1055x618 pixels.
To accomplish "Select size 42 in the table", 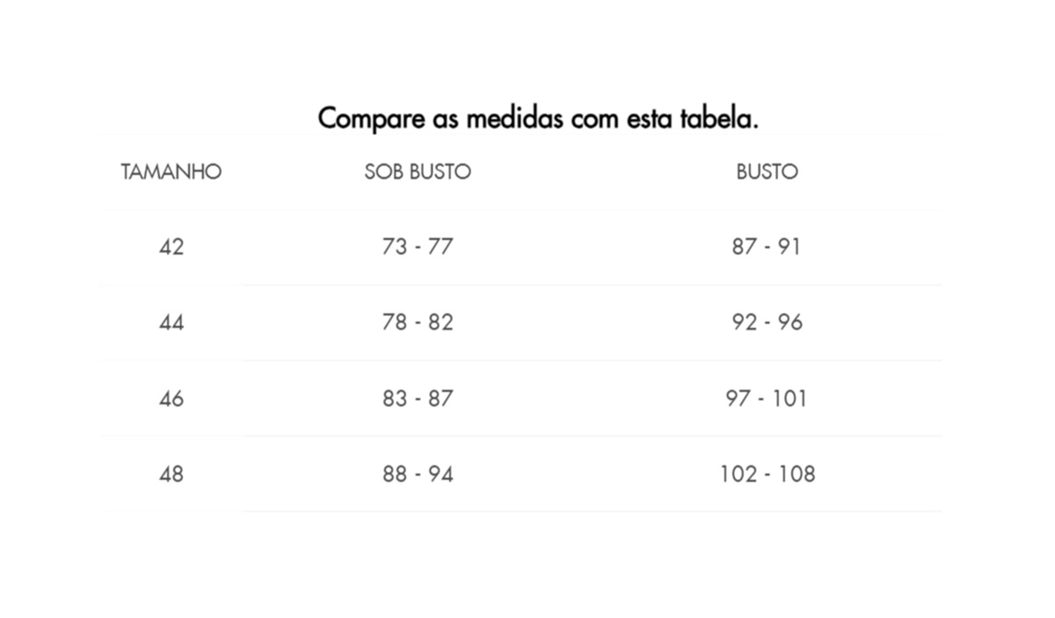I will tap(171, 247).
